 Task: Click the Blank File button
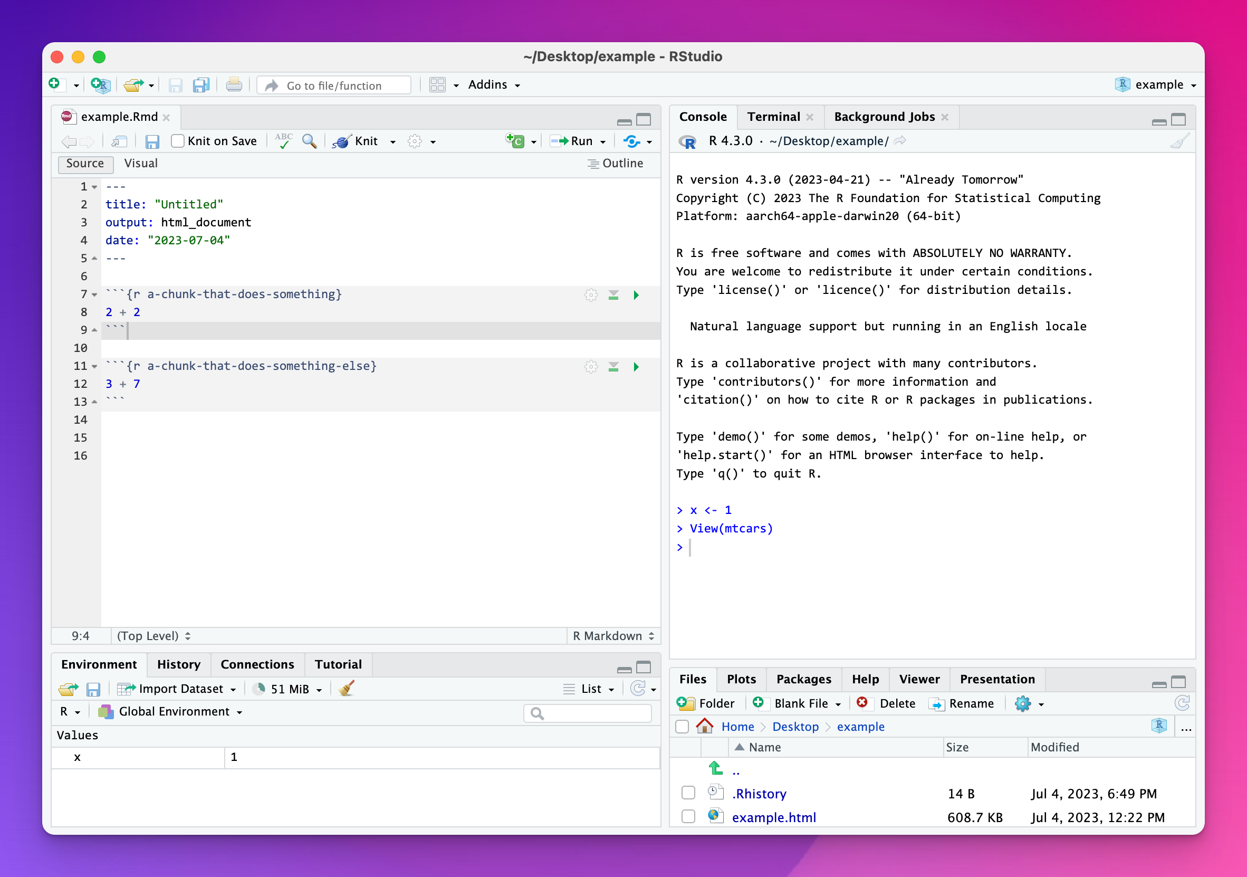[792, 704]
